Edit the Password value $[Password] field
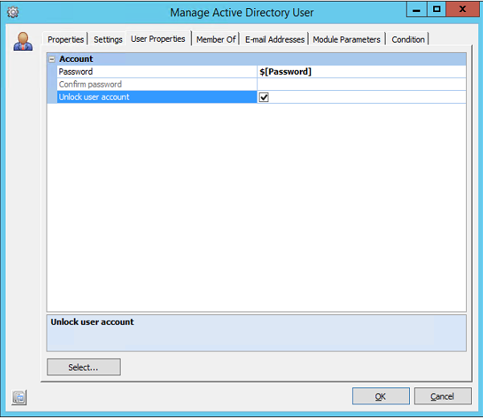483x418 pixels. point(362,72)
